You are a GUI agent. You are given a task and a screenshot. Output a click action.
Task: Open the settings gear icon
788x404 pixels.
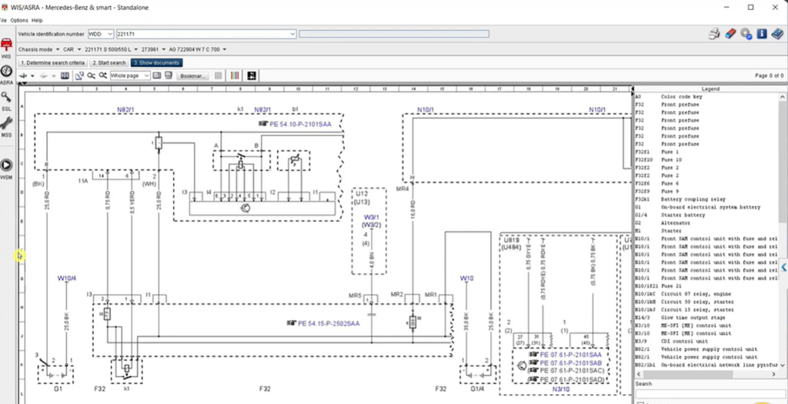[746, 34]
